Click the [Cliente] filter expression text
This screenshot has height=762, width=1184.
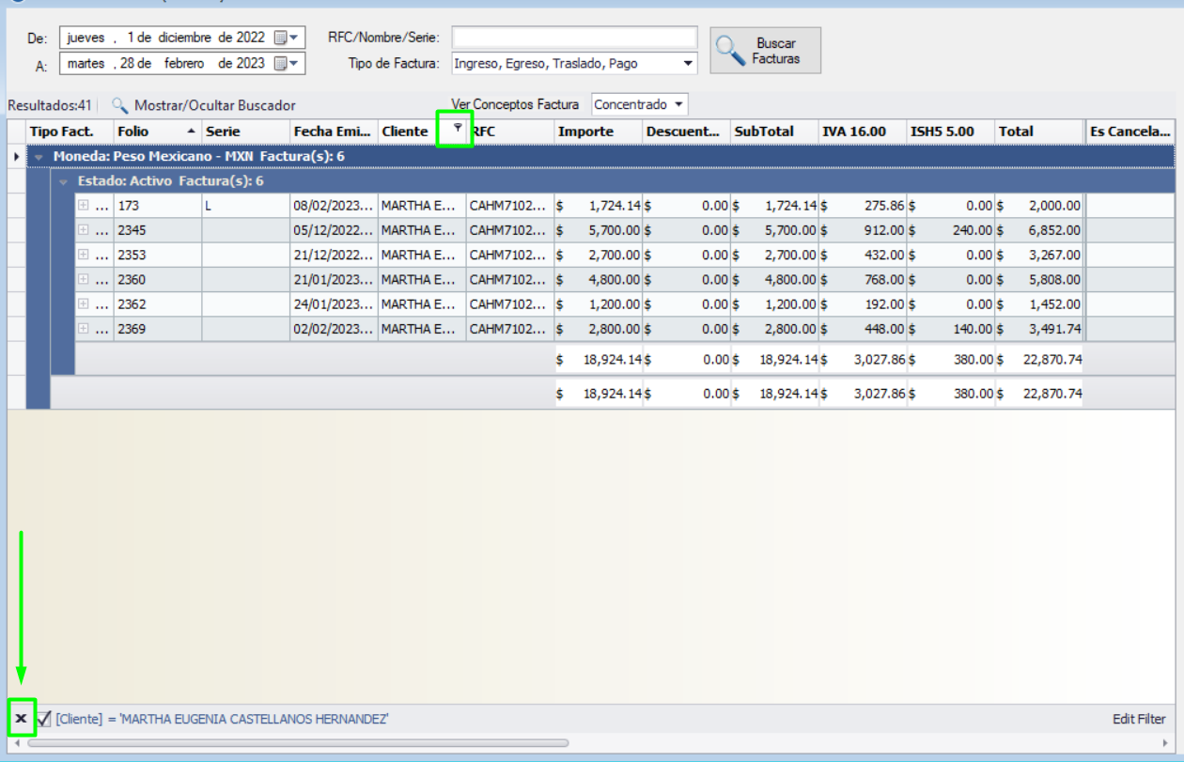[222, 719]
